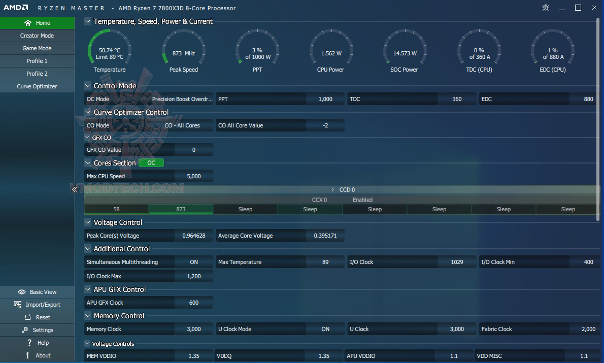Screen dimensions: 604x363
Task: Click the vertical scrollbar
Action: coord(598,119)
